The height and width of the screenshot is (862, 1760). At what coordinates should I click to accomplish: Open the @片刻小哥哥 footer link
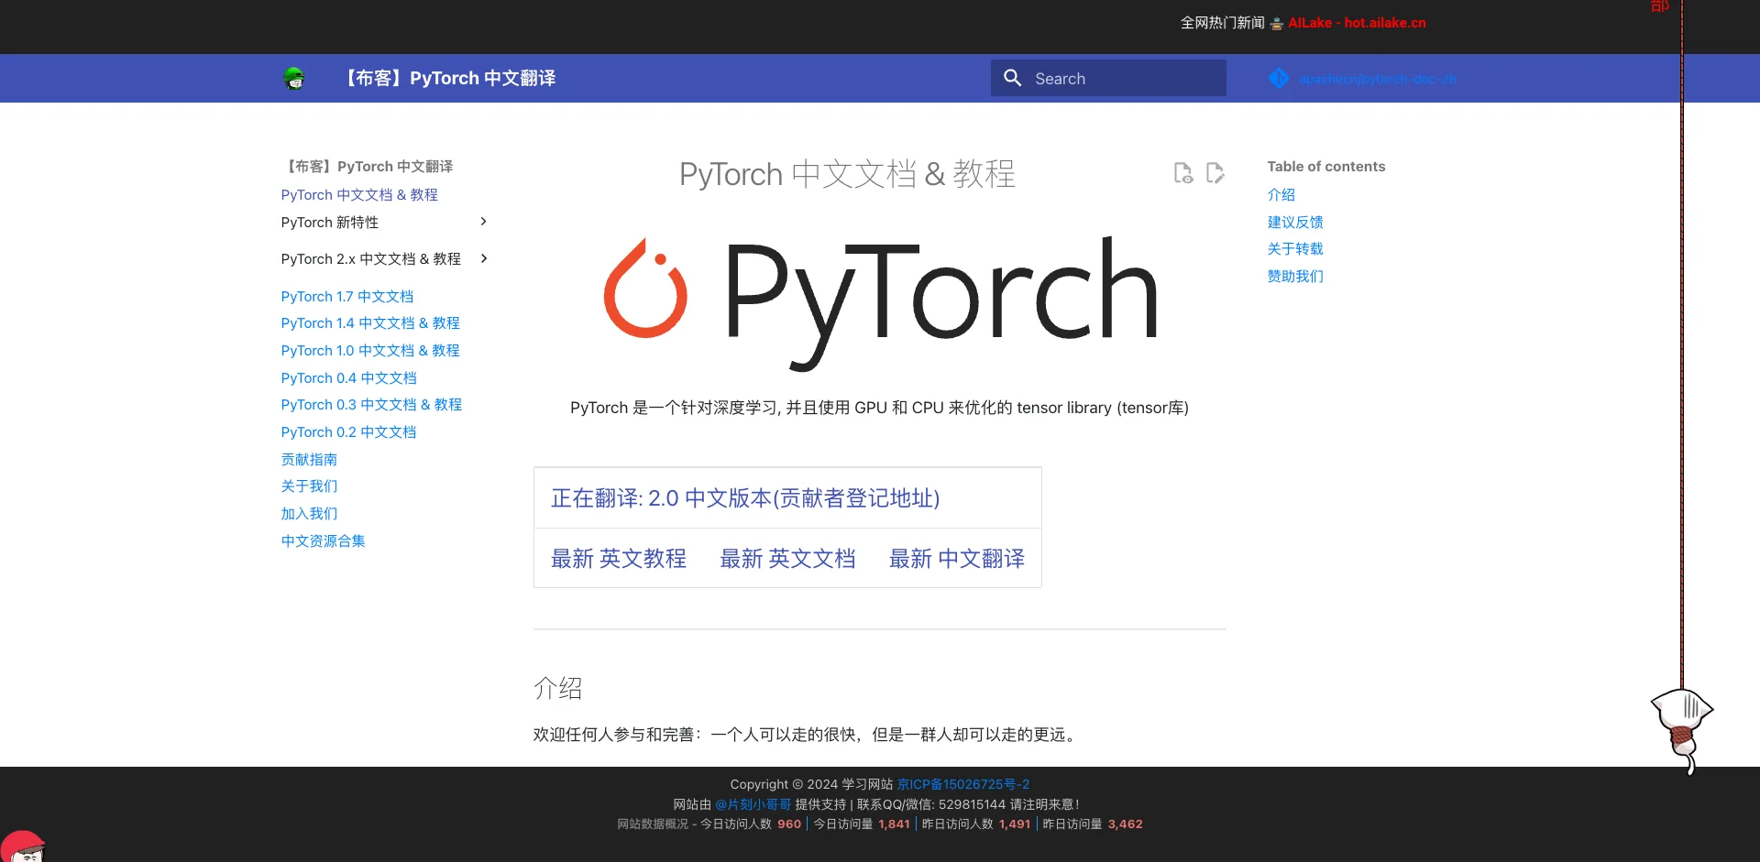point(753,804)
